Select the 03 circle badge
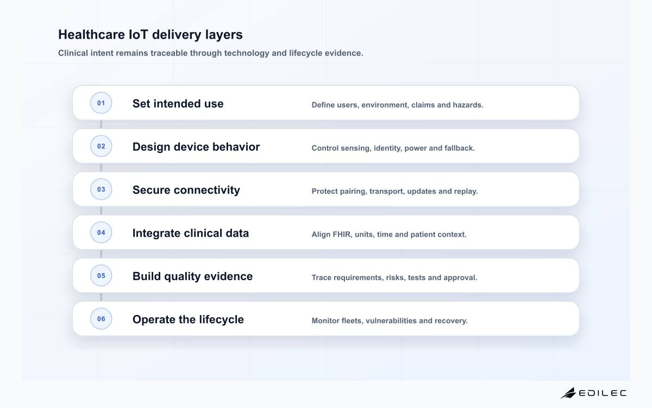The image size is (652, 408). [101, 189]
